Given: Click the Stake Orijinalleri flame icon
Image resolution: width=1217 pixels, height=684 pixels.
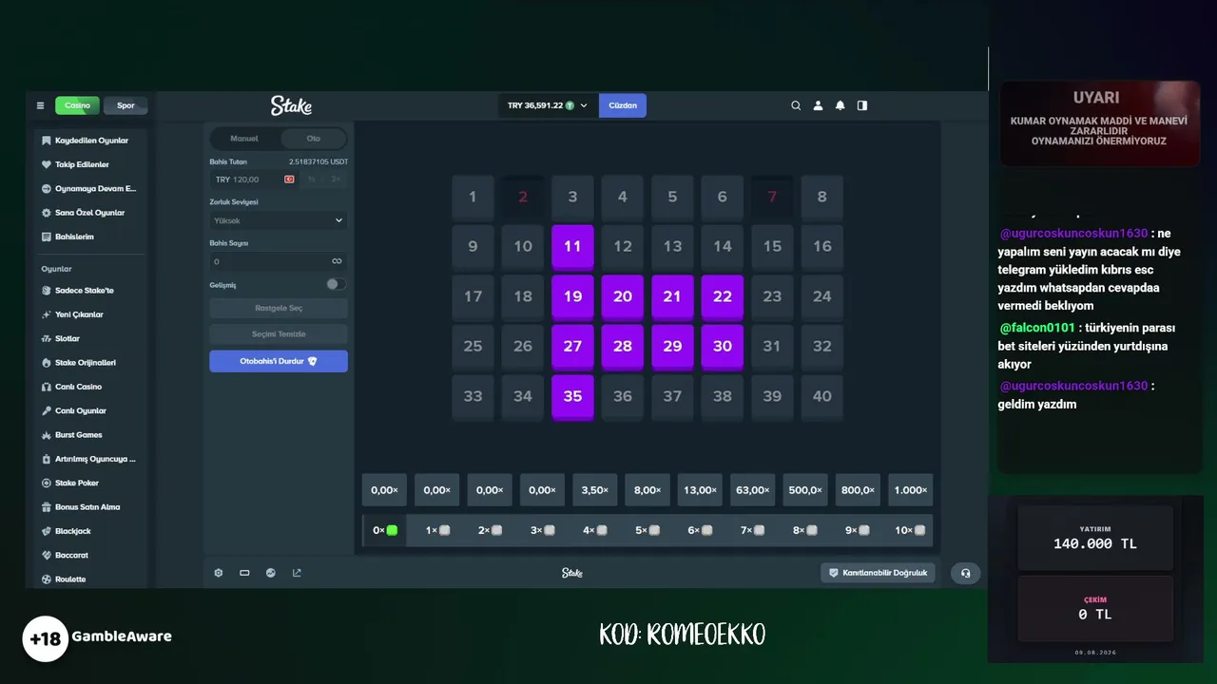Looking at the screenshot, I should click(47, 363).
